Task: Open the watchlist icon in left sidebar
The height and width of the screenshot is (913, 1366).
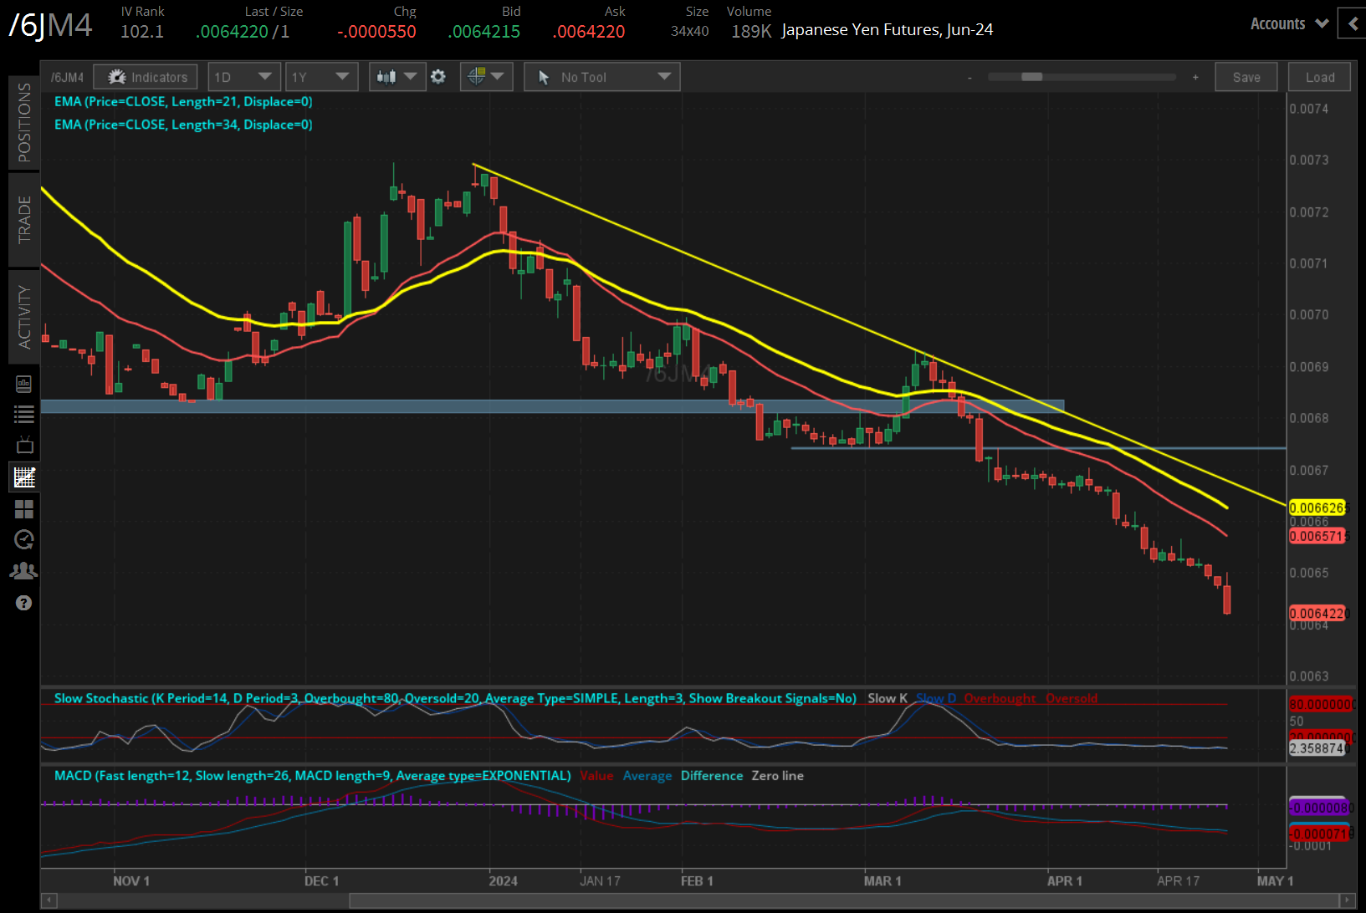Action: coord(23,413)
